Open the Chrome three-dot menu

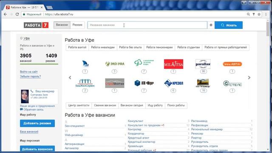[x=266, y=14]
